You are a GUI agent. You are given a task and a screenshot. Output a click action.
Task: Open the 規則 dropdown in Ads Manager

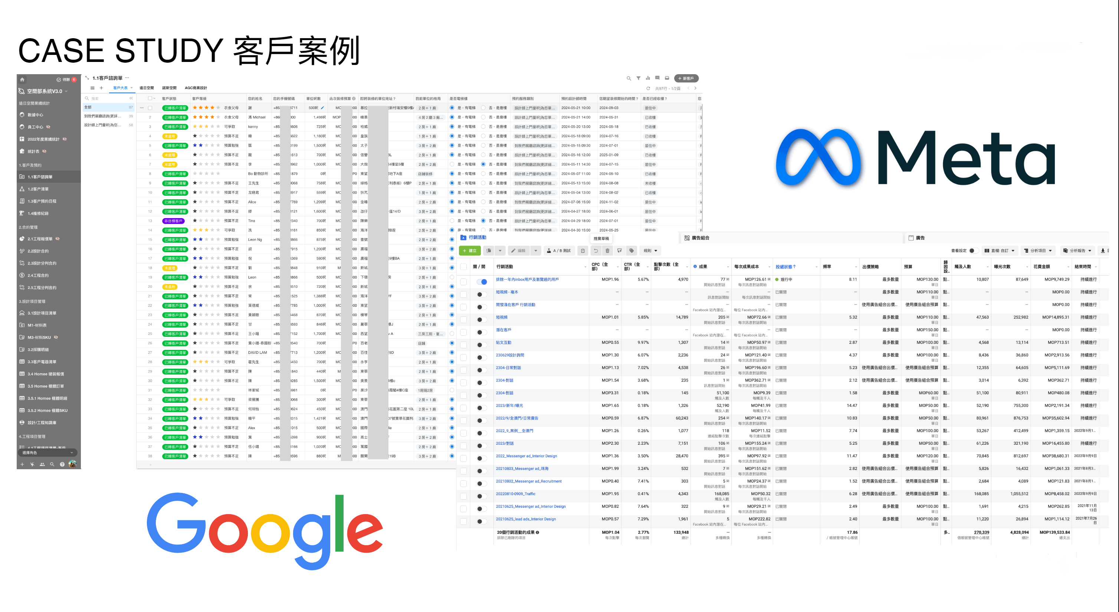[650, 251]
